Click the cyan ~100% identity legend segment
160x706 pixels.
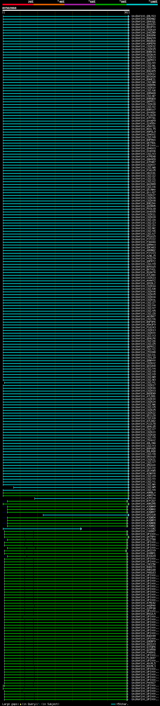point(142,5)
